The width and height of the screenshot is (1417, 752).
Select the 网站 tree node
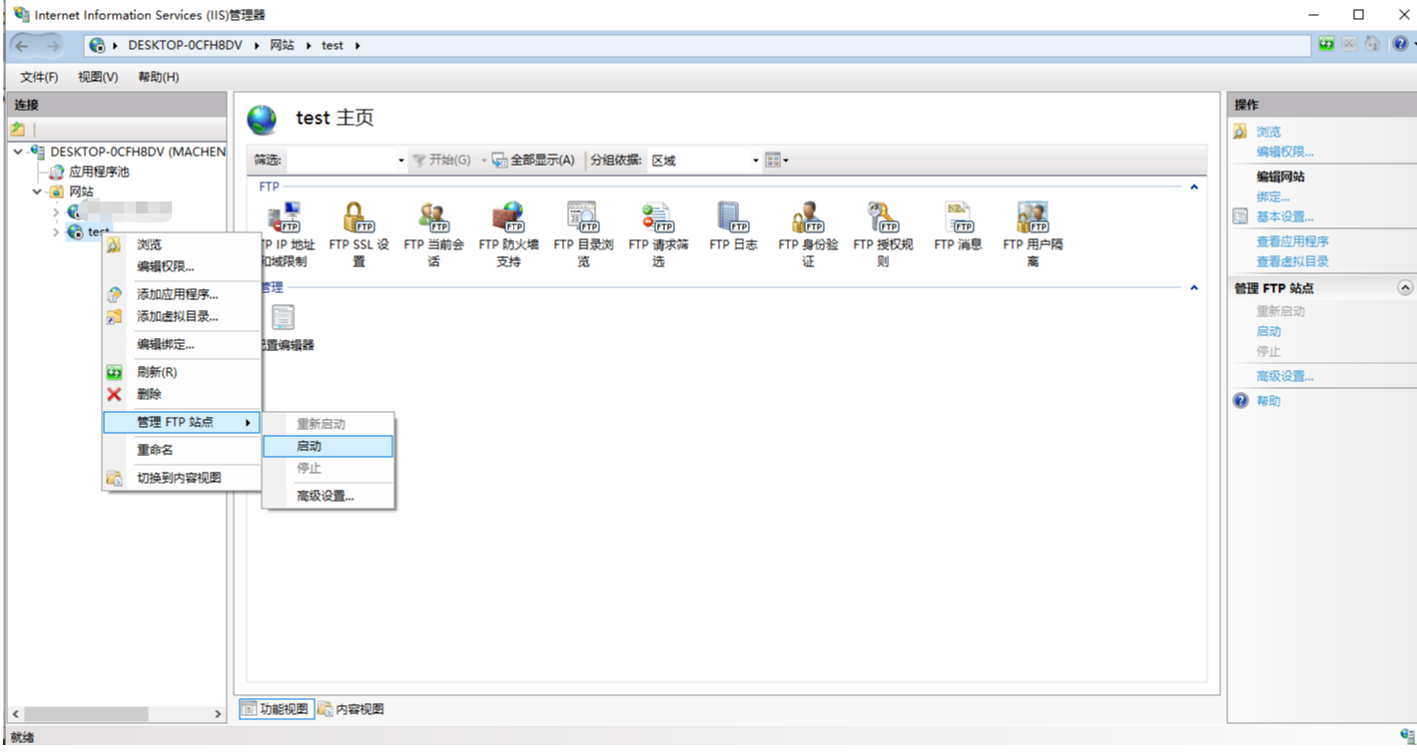(x=81, y=191)
